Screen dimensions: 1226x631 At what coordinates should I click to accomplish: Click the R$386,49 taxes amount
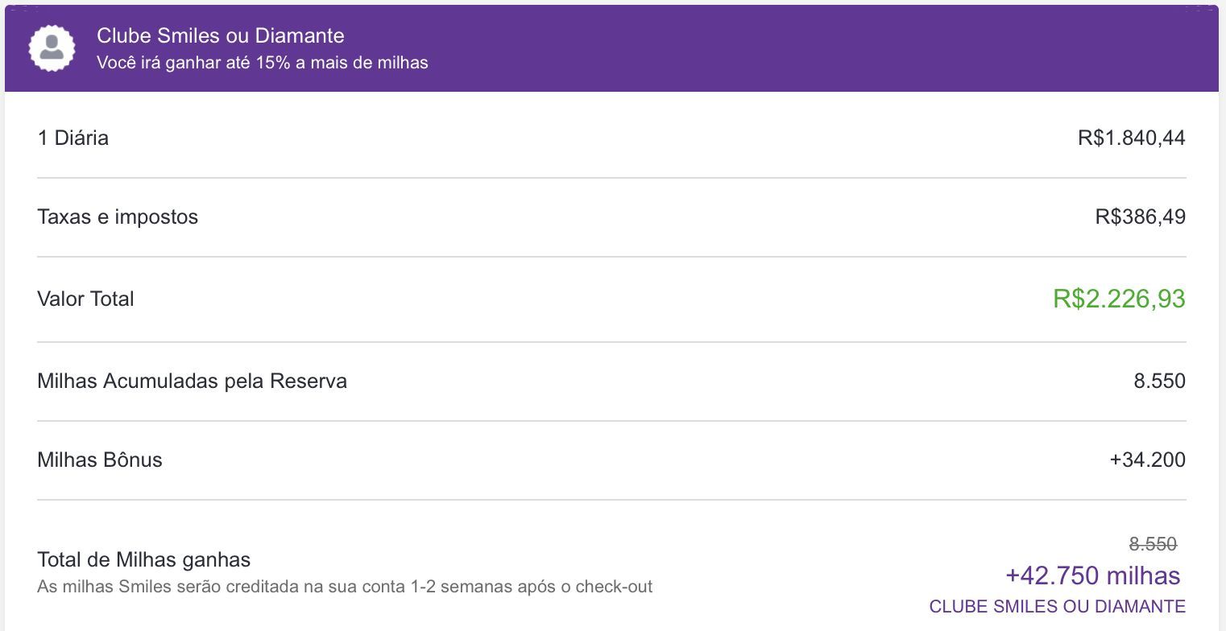(x=1141, y=217)
